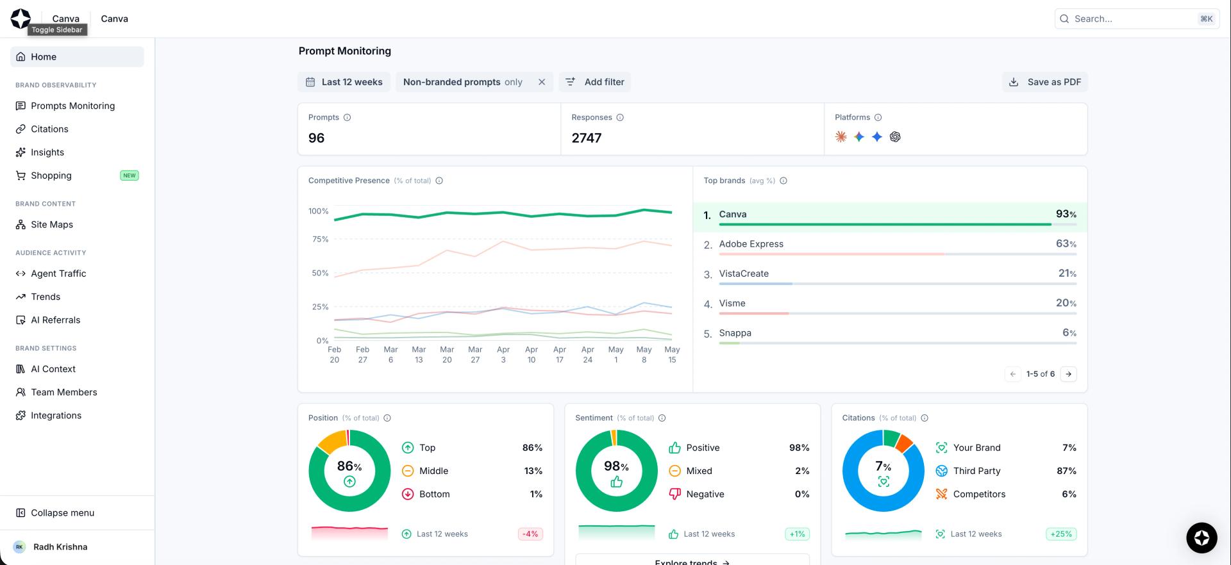Click info icon next to Responses
Screen dimensions: 1231x565
[620, 117]
